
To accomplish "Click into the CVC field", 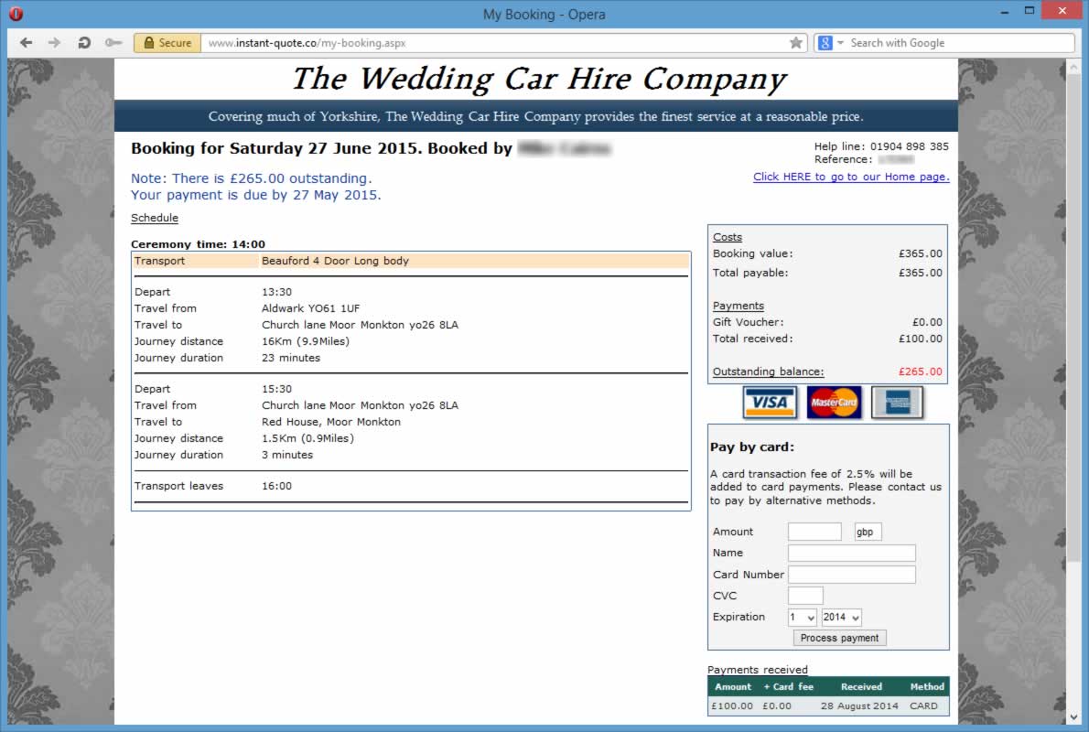I will coord(805,596).
